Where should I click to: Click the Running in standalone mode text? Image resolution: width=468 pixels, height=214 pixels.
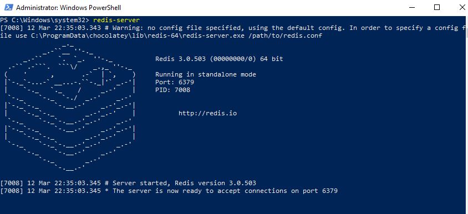point(206,74)
